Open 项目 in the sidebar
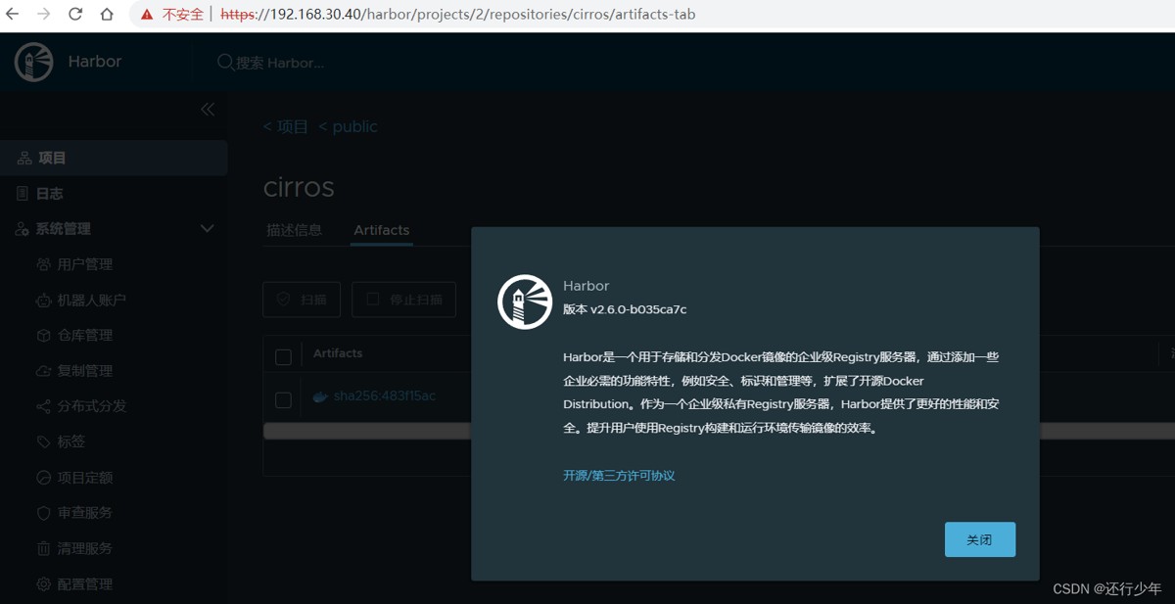 click(x=114, y=158)
